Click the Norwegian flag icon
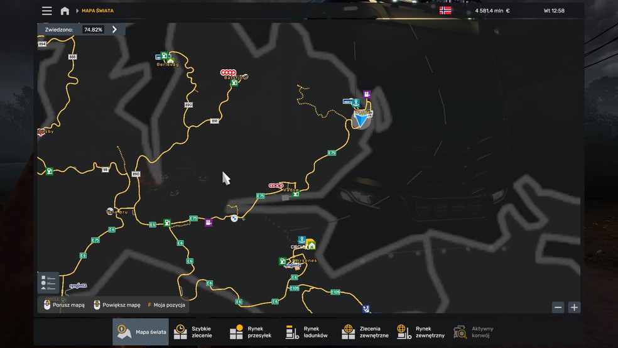This screenshot has height=348, width=618. (x=445, y=11)
